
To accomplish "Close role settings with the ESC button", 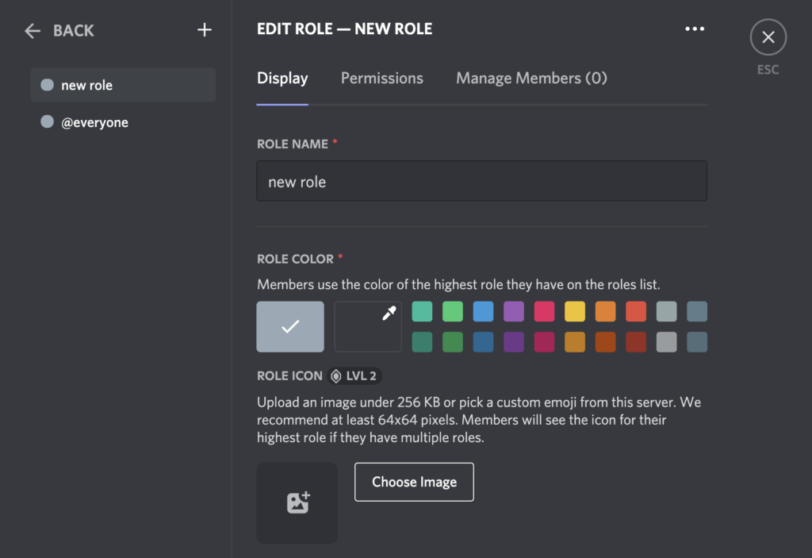I will (x=767, y=37).
